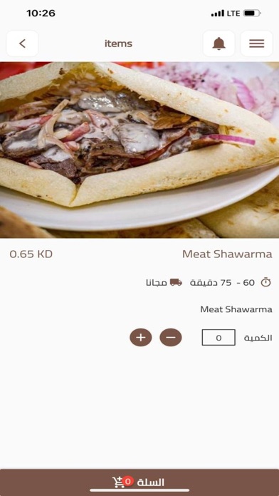Tap the red cart count badge
This screenshot has height=496, width=279.
tap(128, 482)
